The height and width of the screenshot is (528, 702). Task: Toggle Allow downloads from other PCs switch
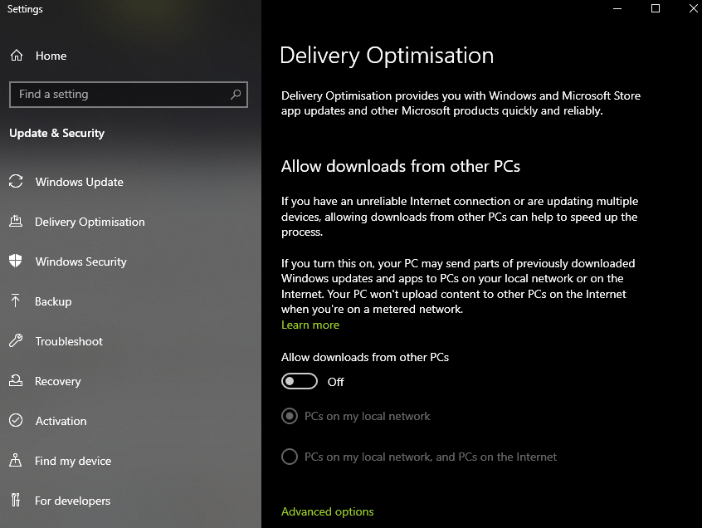[x=300, y=382]
